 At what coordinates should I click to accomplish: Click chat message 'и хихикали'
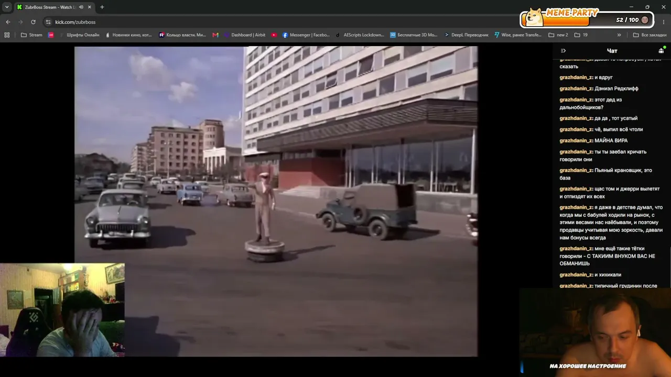[590, 275]
